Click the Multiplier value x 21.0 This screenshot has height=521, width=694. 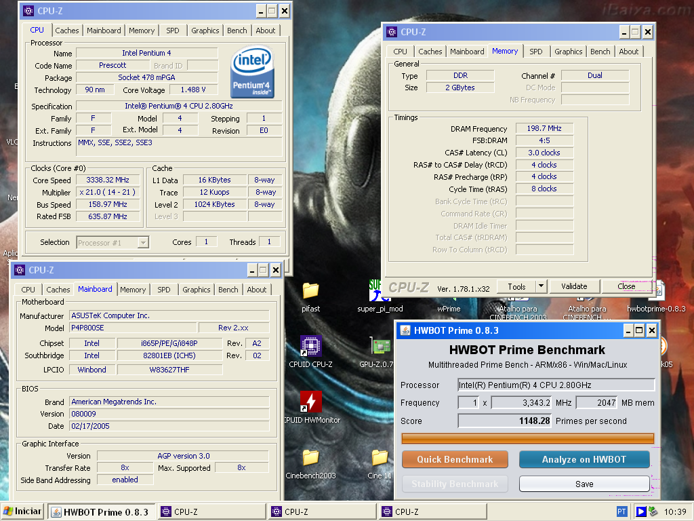tap(108, 192)
